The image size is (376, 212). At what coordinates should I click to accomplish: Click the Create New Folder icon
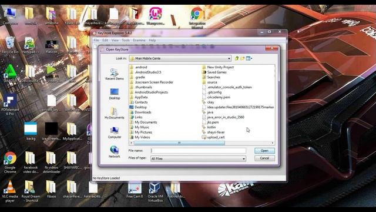pyautogui.click(x=243, y=58)
